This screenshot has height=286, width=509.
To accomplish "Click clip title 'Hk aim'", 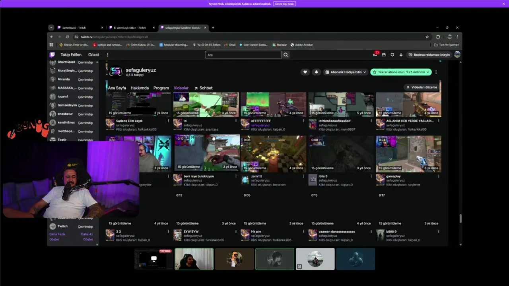I will 256,231.
